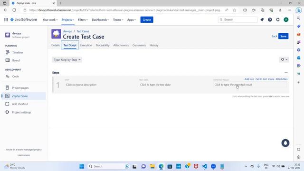
Task: Open the notifications megaphone icon in header
Action: [262, 19]
